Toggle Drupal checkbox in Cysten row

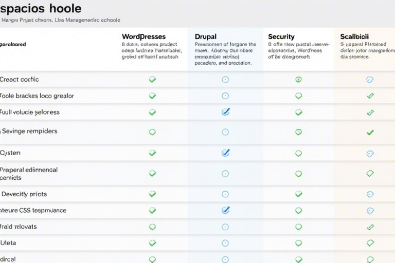pos(225,153)
